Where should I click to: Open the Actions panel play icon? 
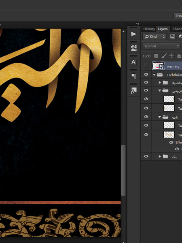tap(134, 34)
